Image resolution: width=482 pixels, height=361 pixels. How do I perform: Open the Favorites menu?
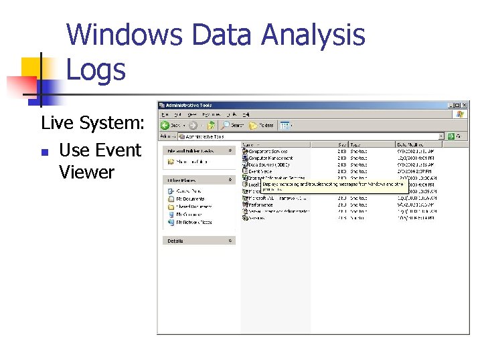point(211,114)
